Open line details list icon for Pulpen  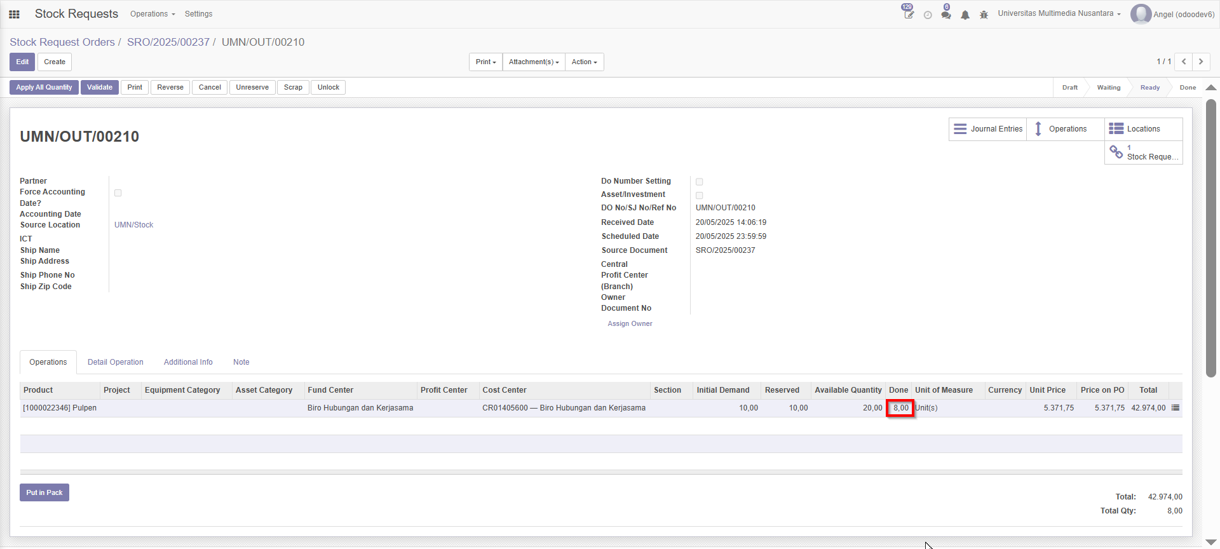coord(1176,408)
